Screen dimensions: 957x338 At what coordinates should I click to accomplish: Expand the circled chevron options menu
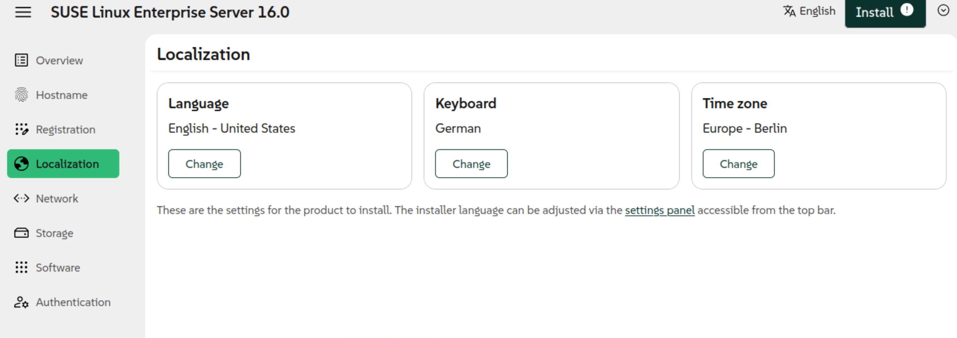tap(943, 10)
